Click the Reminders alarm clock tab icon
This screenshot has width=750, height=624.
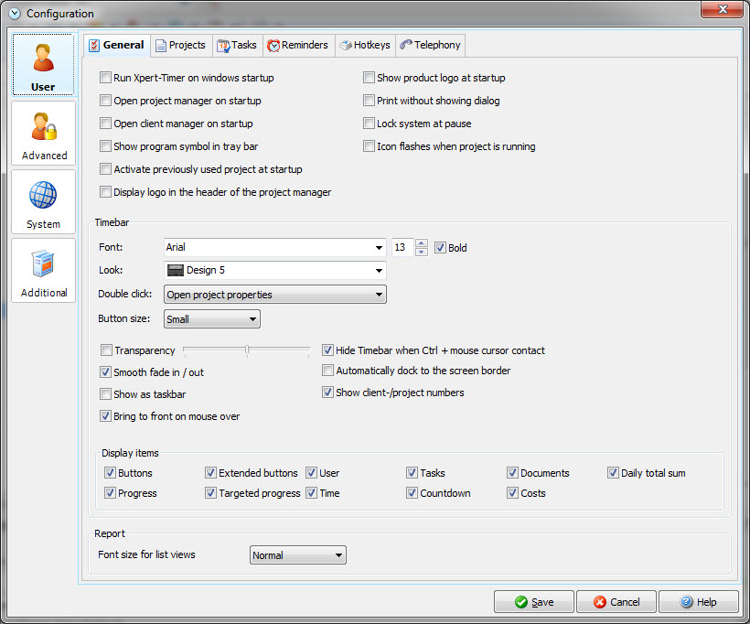click(273, 45)
